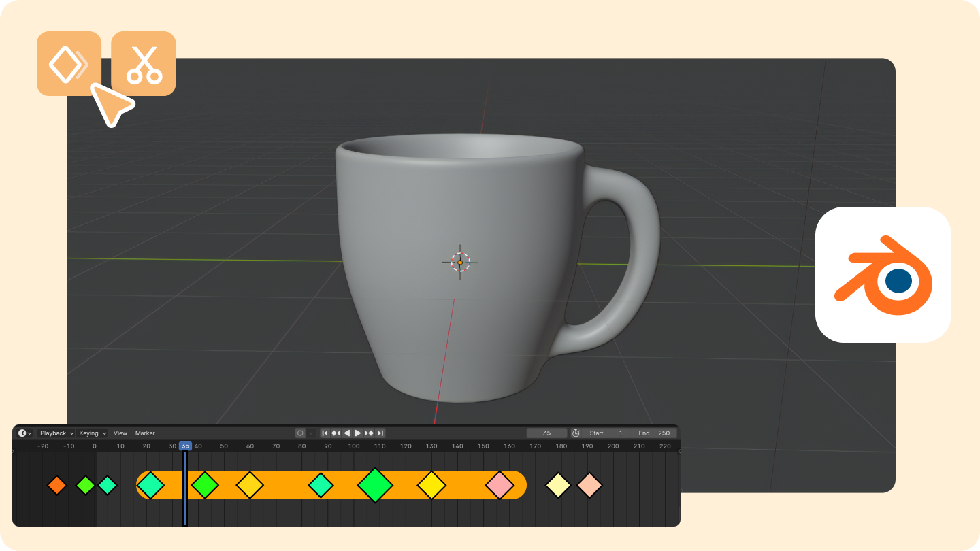Open the editor type selector in timeline header
This screenshot has height=551, width=980.
tap(23, 433)
